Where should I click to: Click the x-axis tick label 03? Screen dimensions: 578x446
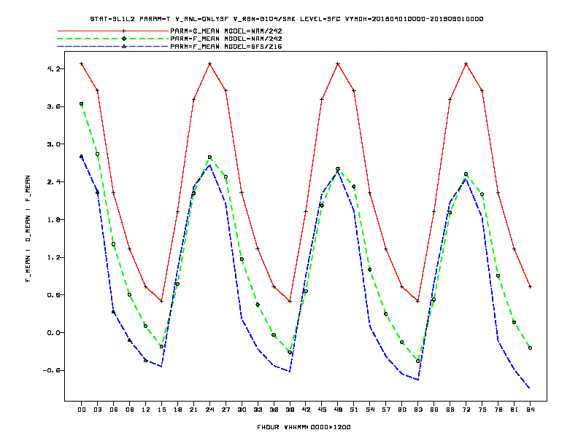97,410
